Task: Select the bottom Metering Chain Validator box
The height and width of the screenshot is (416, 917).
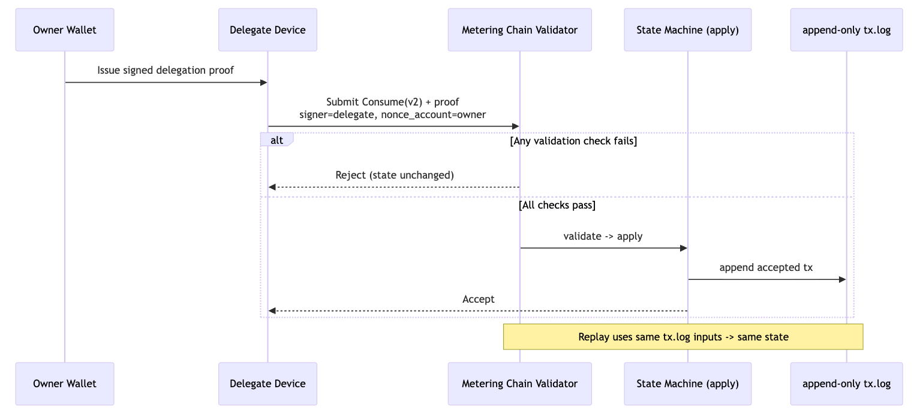Action: 519,384
